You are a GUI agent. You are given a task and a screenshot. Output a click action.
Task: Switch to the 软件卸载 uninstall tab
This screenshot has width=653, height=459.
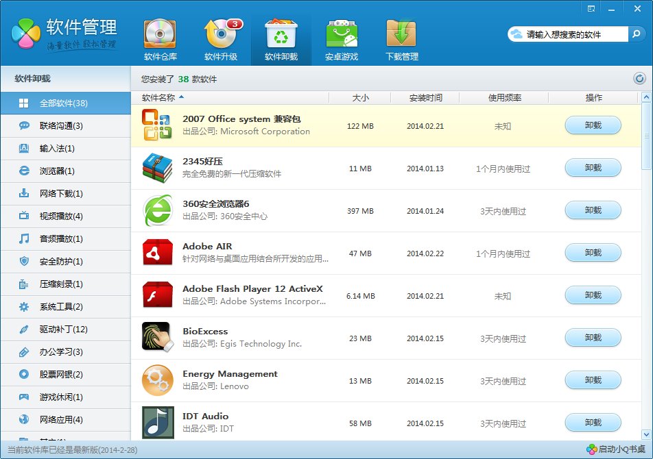coord(281,40)
